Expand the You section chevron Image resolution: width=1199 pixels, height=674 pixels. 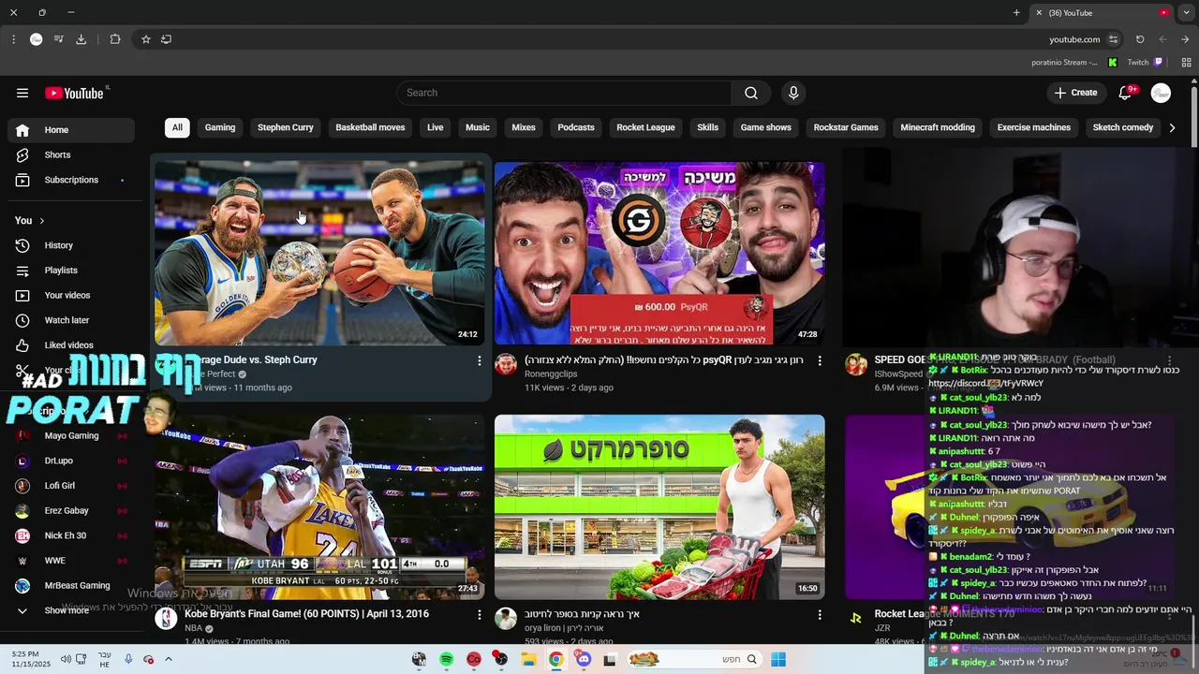click(x=41, y=221)
